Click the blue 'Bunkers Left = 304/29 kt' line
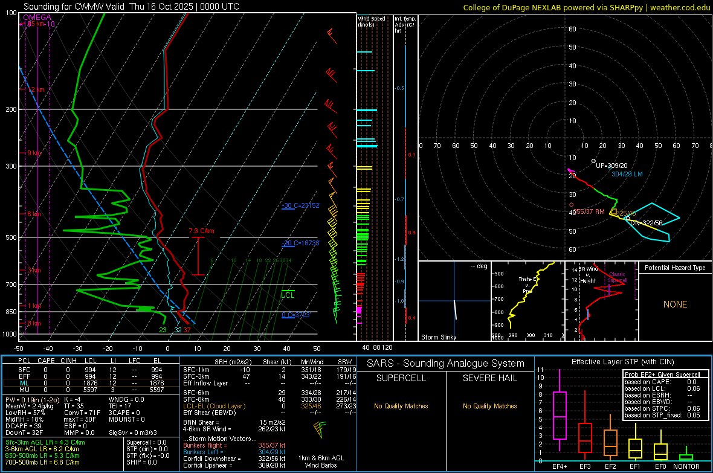 click(234, 452)
